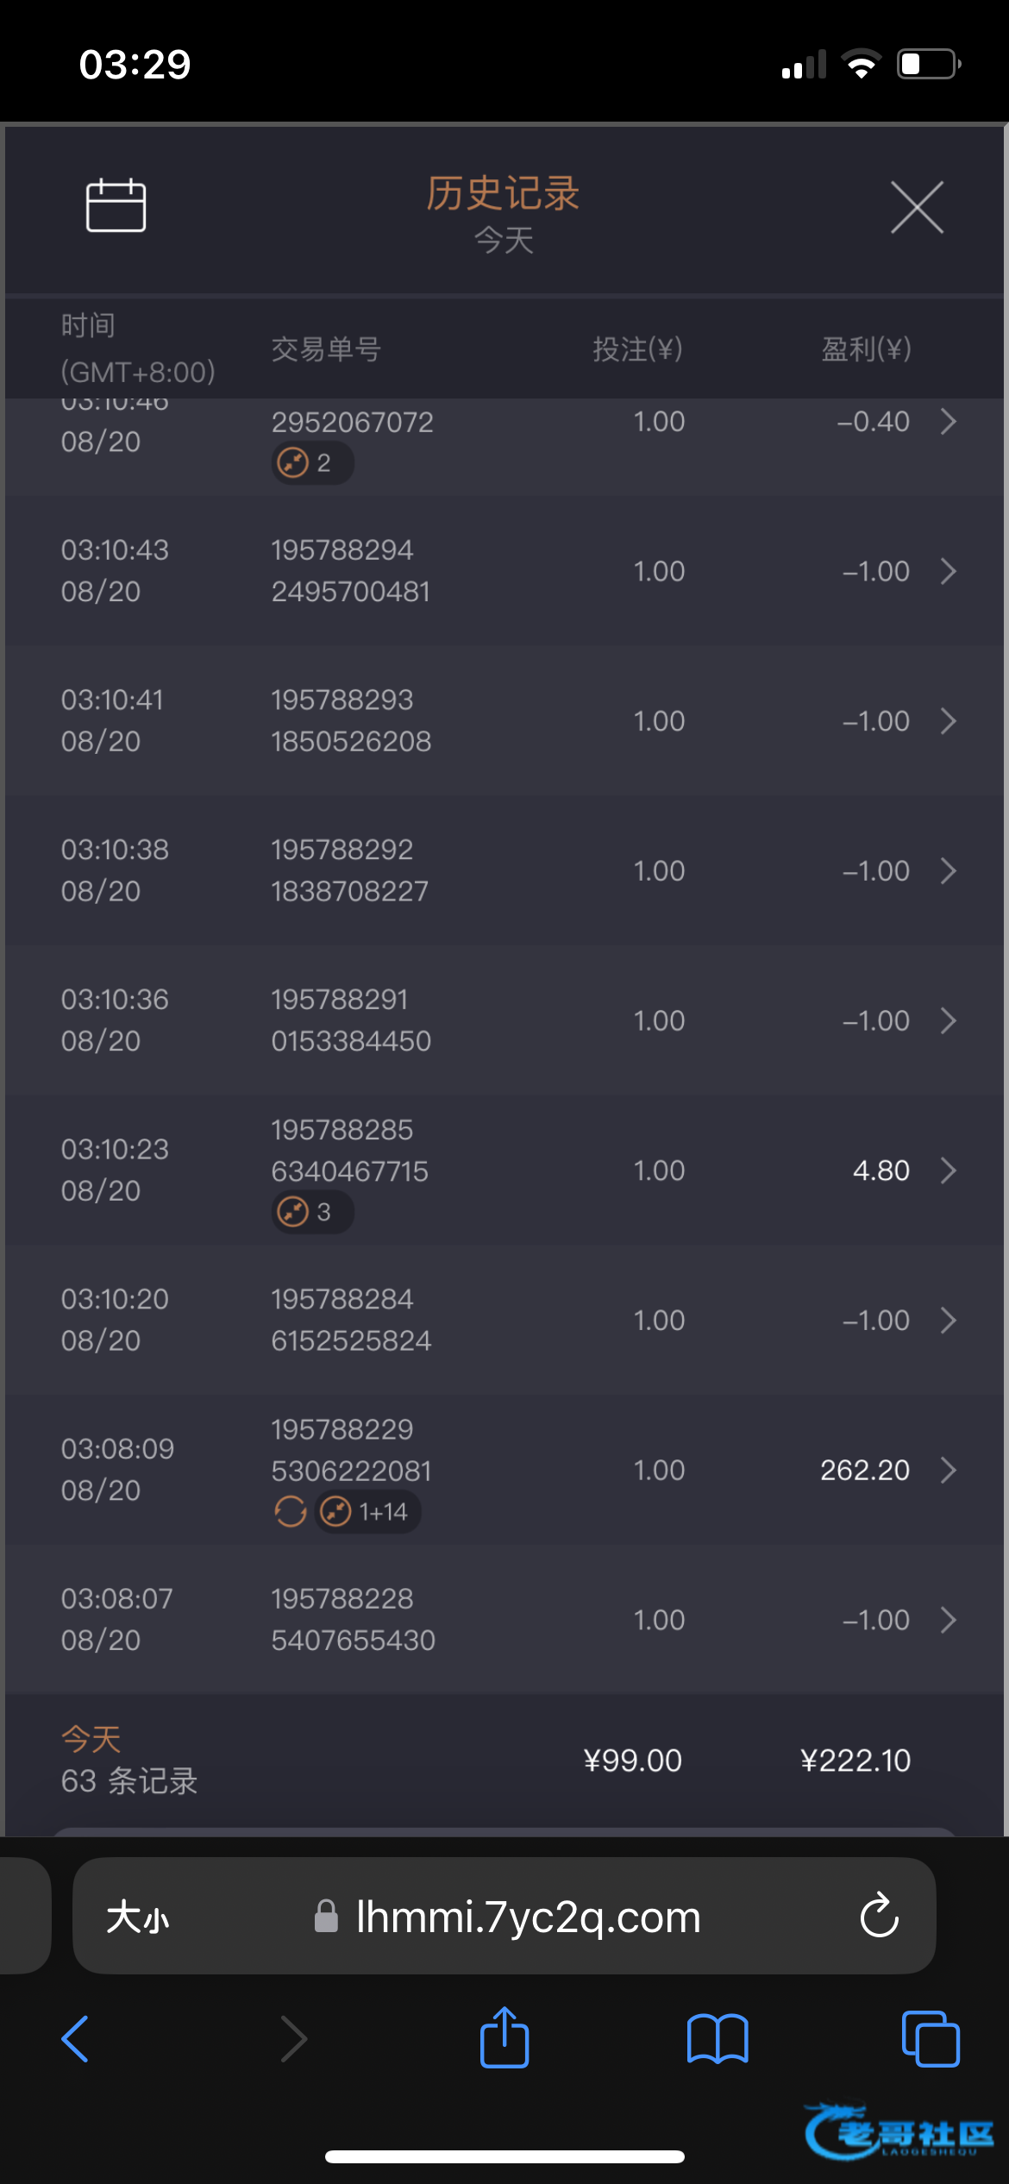
Task: Tap the replay circular arrow on 195788229
Action: tap(291, 1511)
